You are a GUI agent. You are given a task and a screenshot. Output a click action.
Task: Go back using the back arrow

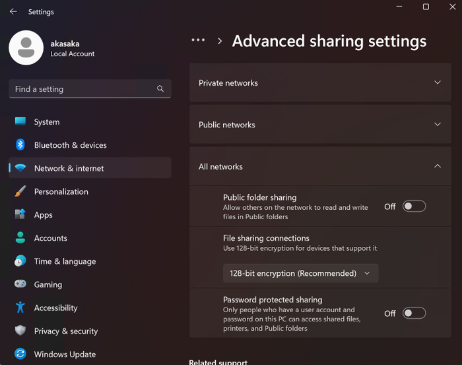click(13, 12)
